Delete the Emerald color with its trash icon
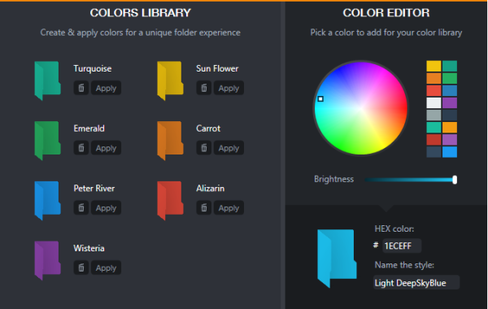 click(81, 148)
